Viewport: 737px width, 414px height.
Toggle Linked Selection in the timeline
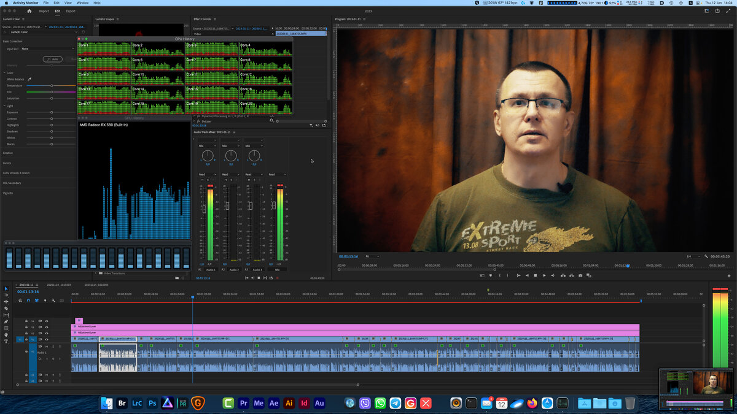36,300
